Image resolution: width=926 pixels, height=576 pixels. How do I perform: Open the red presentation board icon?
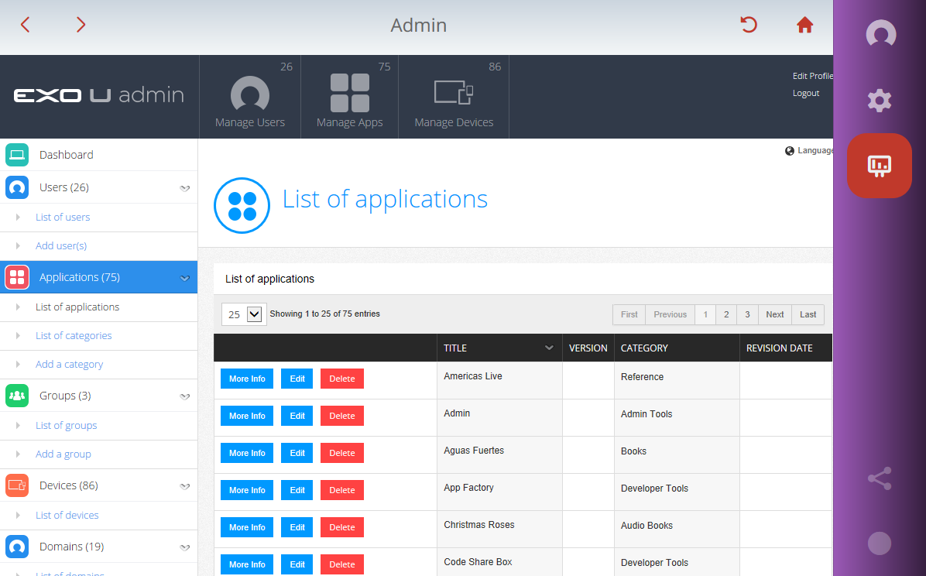pyautogui.click(x=880, y=166)
